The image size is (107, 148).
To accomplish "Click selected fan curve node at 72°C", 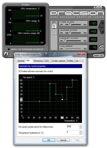I will [x=62, y=100].
